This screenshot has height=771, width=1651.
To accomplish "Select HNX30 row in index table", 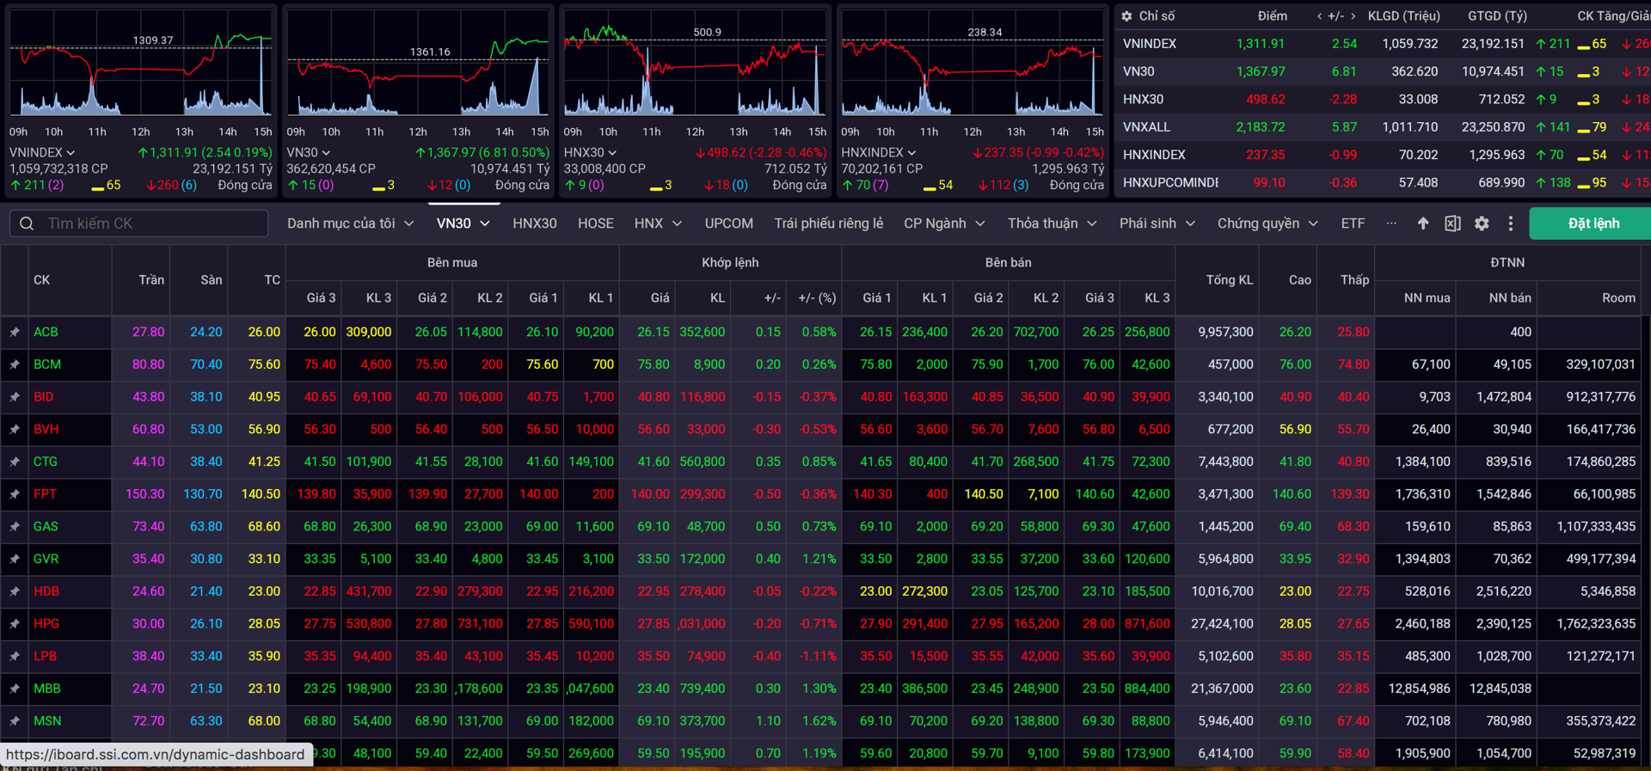I will pyautogui.click(x=1383, y=100).
